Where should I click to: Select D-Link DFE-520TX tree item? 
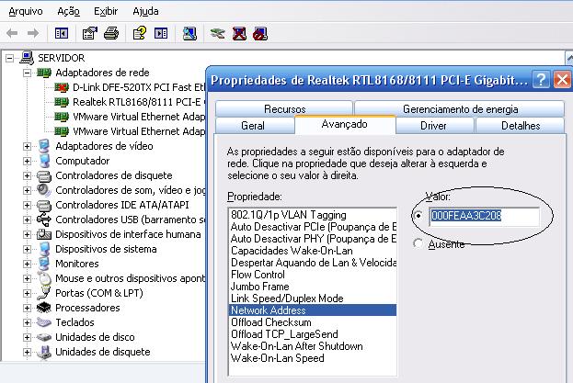point(139,87)
